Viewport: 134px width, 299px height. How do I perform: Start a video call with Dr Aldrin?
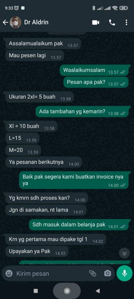click(x=96, y=22)
